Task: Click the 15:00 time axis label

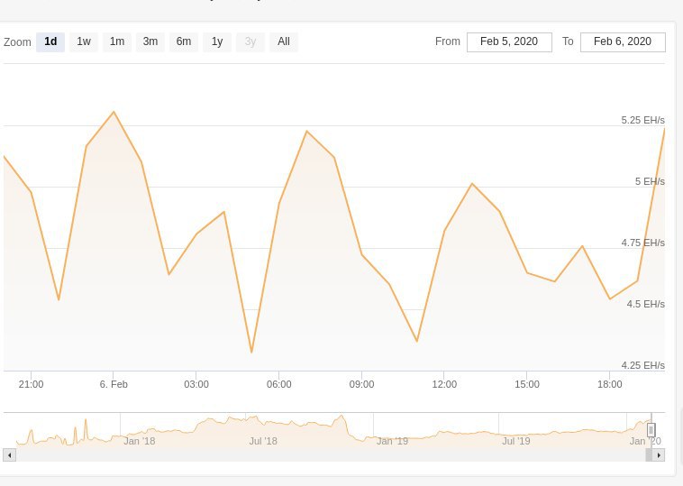Action: coord(527,384)
